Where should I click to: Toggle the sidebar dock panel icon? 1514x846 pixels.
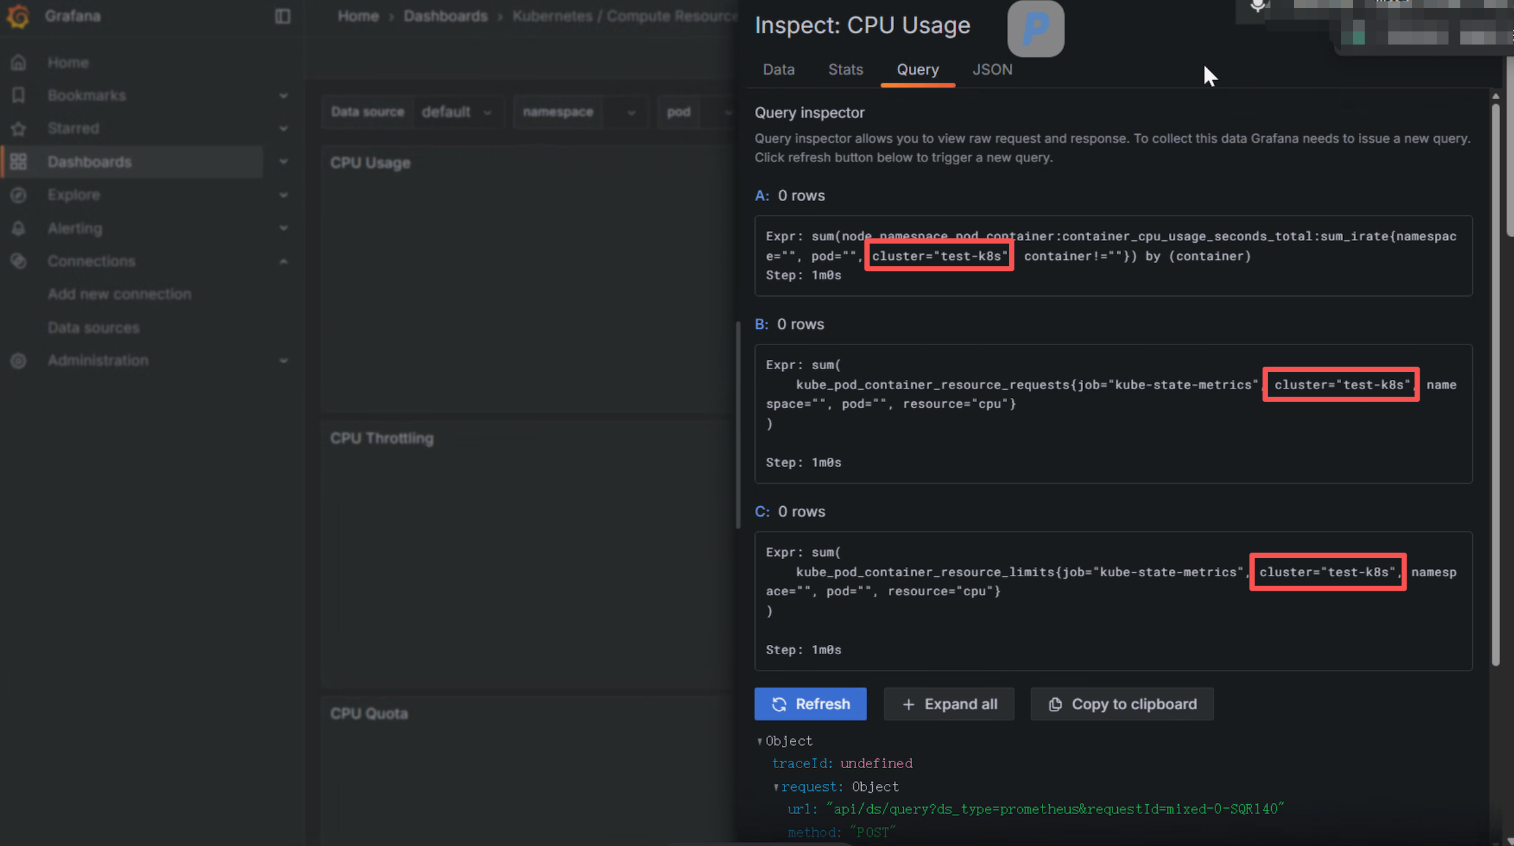click(x=282, y=16)
